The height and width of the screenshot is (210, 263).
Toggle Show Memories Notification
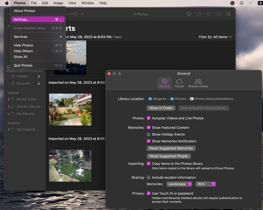pyautogui.click(x=149, y=141)
